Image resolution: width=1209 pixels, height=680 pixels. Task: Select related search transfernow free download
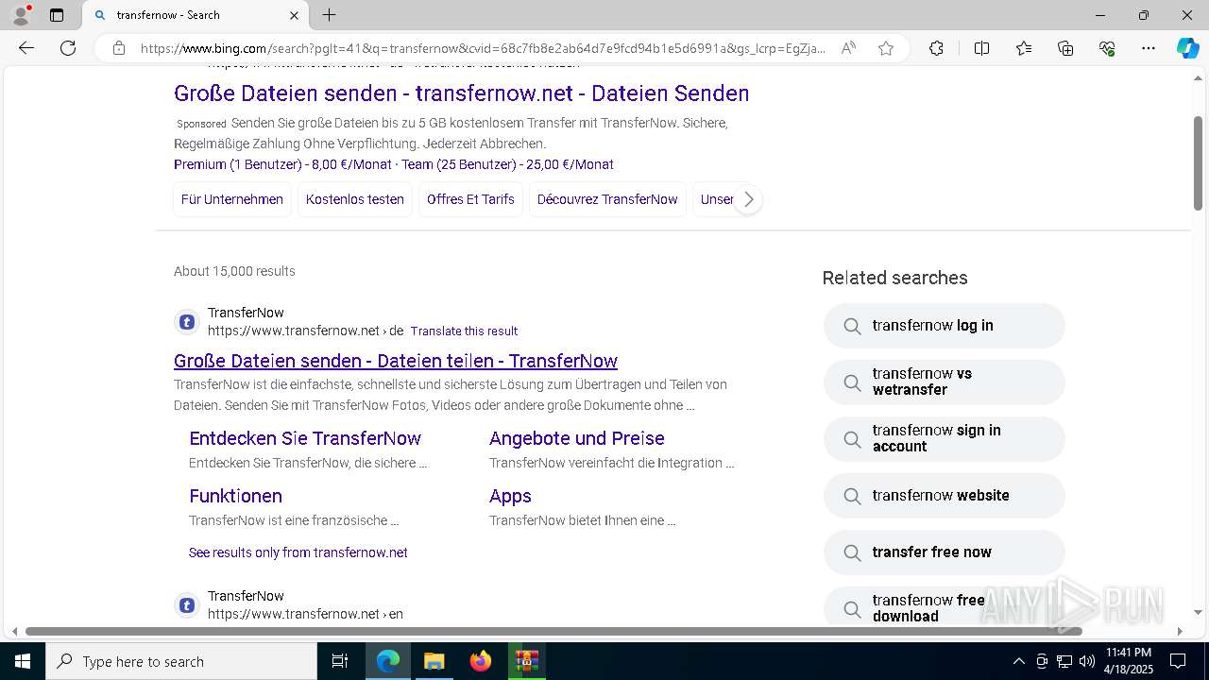point(945,606)
